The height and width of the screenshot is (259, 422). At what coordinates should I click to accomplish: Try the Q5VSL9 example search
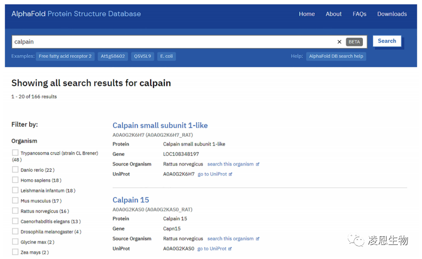pos(143,56)
